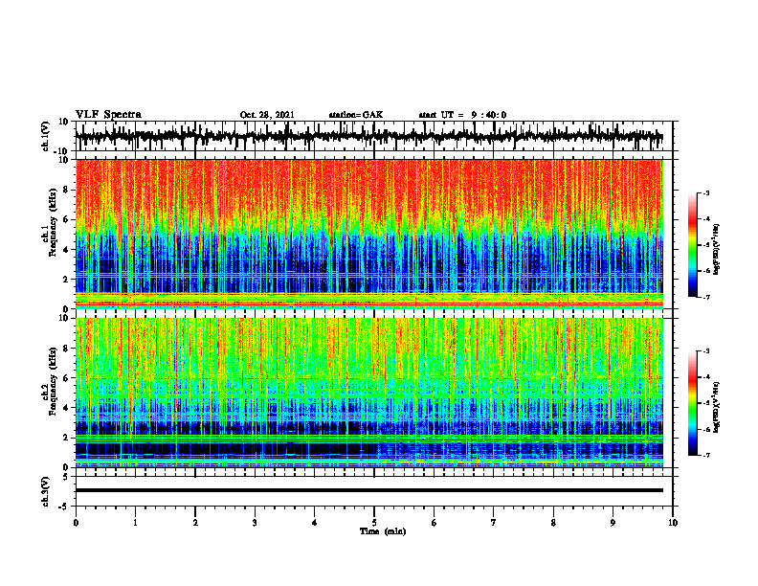Screen dimensions: 758x586
Task: Click the time axis tick label '5'
Action: pos(374,523)
